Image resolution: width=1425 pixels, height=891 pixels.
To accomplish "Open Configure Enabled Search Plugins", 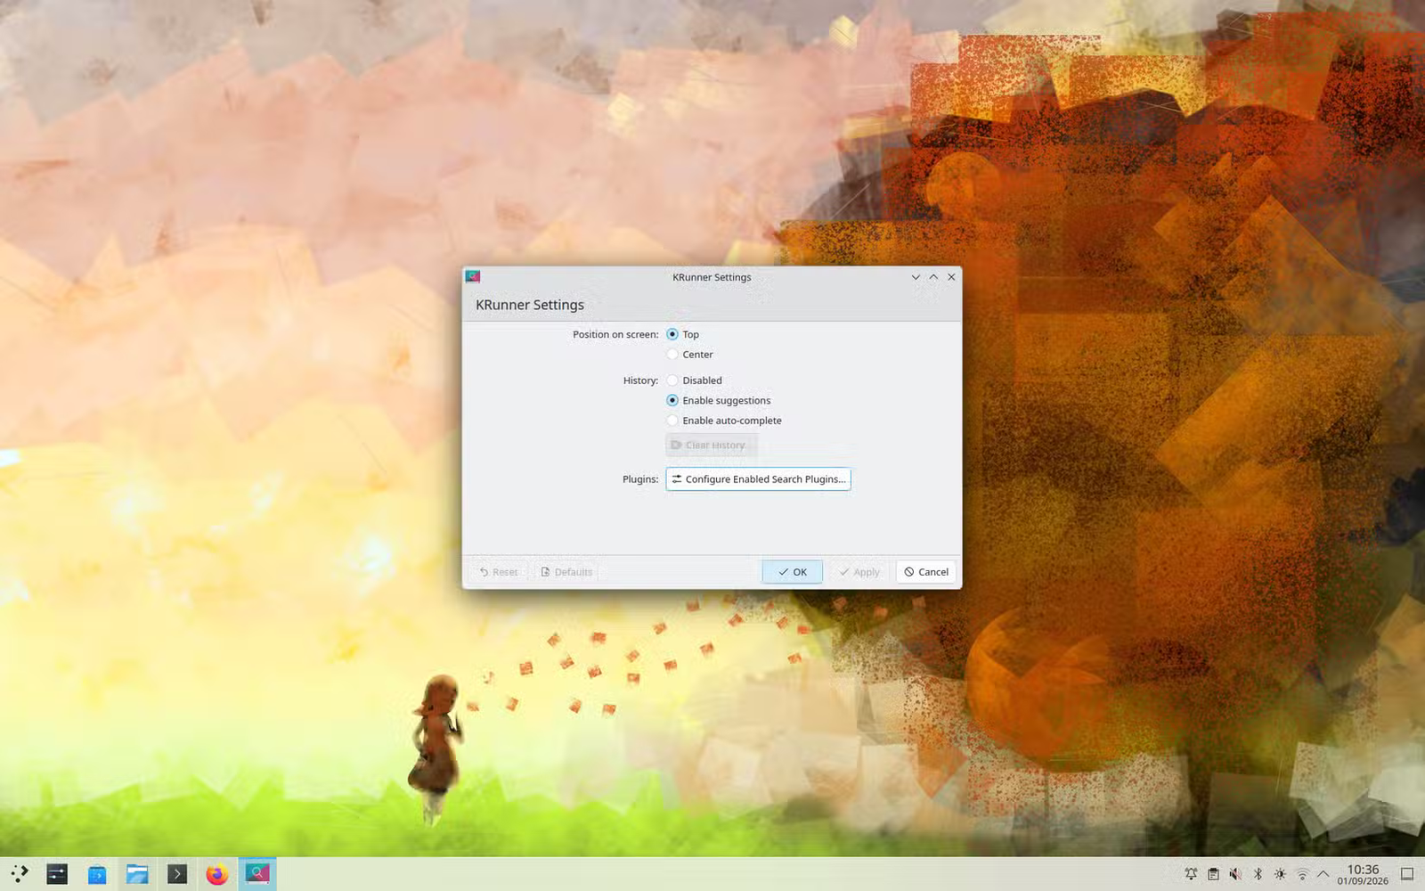I will coord(758,479).
